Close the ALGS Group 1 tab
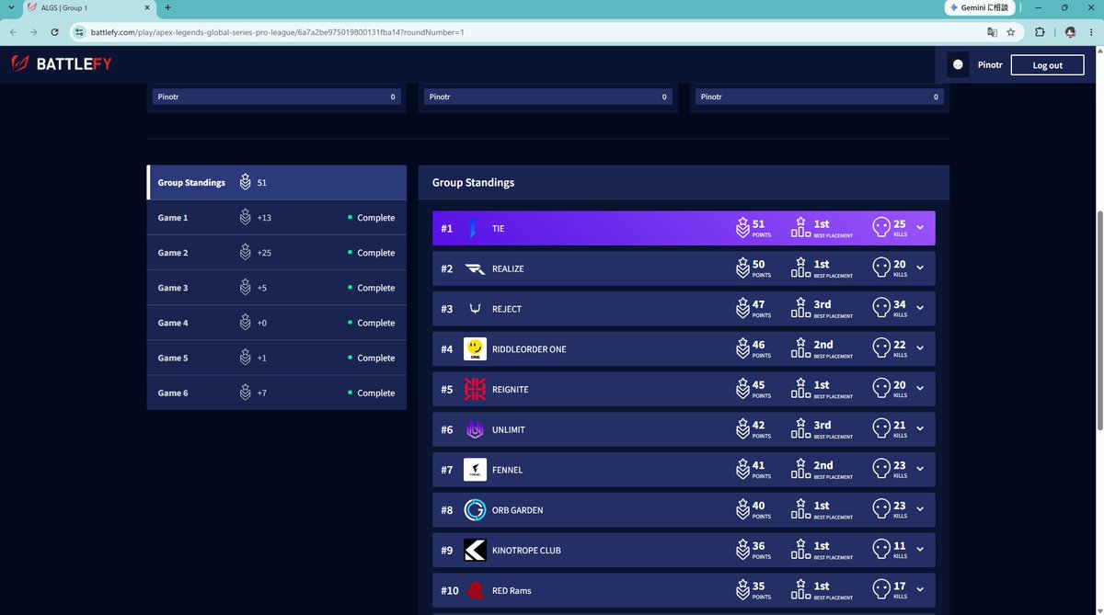The width and height of the screenshot is (1104, 615). click(146, 7)
